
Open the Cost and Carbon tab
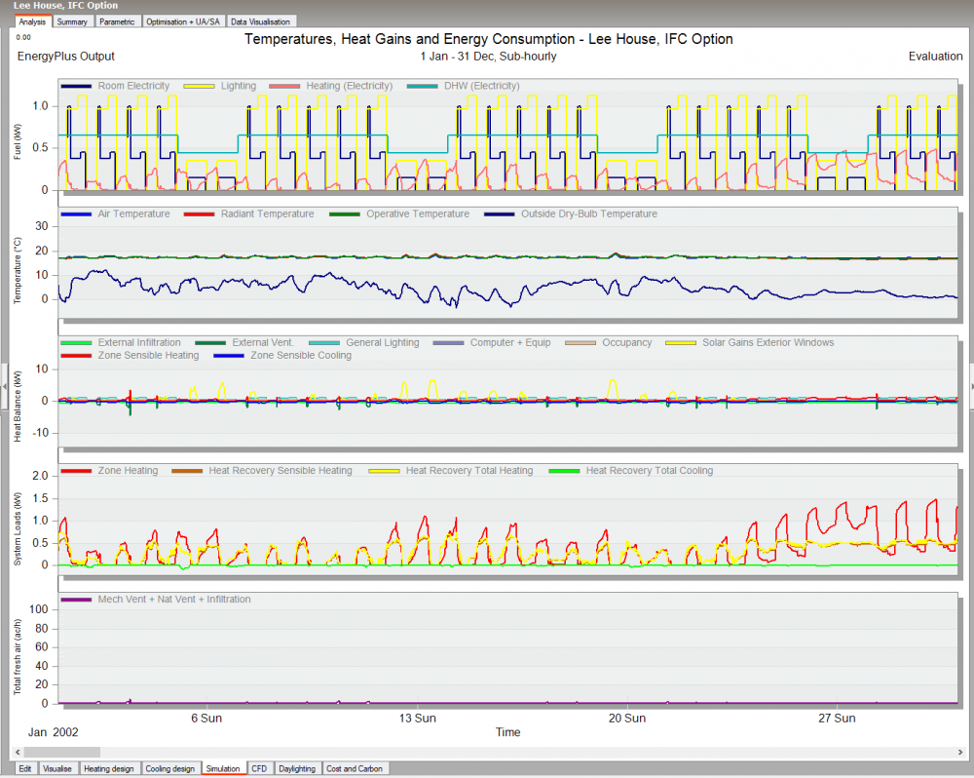355,768
